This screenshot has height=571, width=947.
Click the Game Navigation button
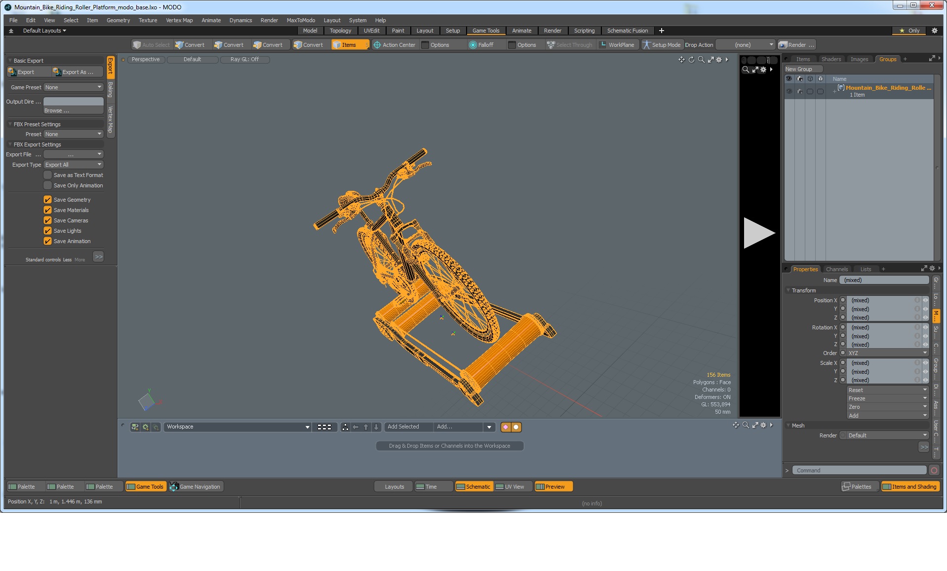click(197, 487)
